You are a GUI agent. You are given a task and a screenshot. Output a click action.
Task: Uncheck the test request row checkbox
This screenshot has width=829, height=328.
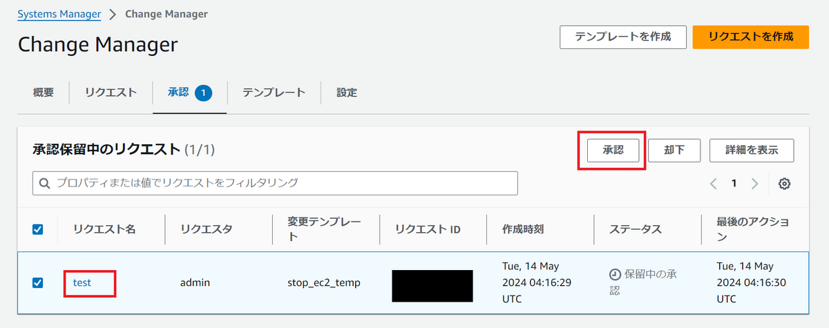click(x=38, y=282)
